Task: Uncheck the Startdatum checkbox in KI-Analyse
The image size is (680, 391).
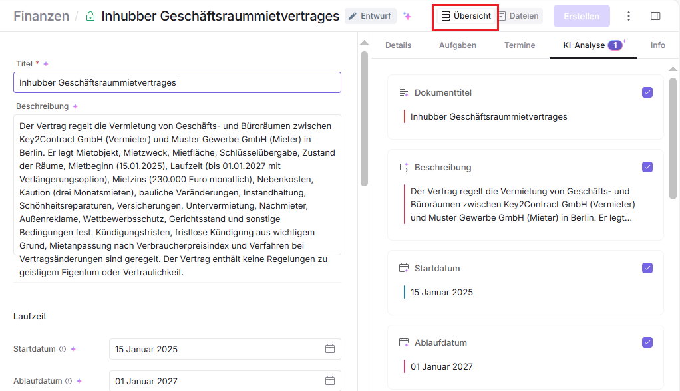Action: point(647,268)
